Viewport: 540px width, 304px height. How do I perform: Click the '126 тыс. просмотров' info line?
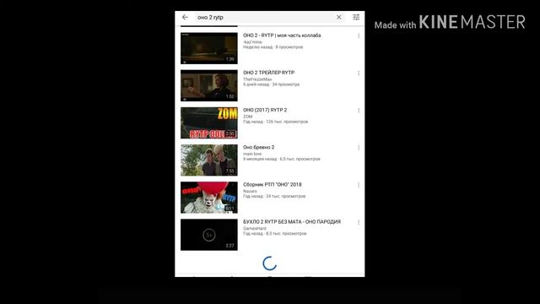point(275,122)
